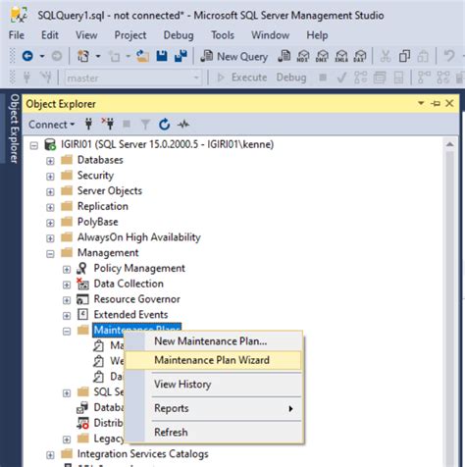Select View History from context menu
The height and width of the screenshot is (467, 465).
point(214,384)
